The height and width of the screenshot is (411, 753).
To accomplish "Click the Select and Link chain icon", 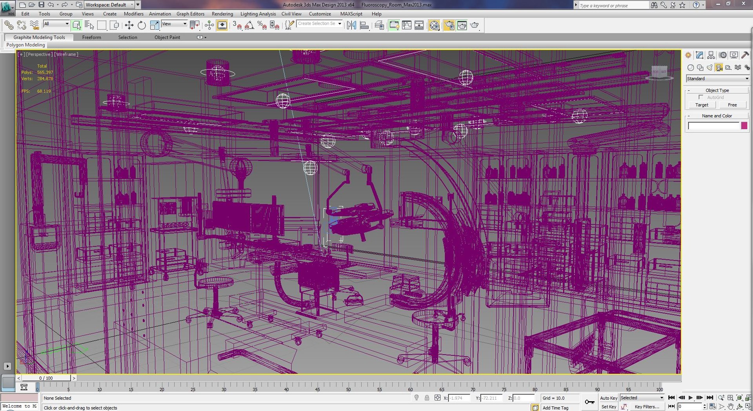I will (x=9, y=25).
